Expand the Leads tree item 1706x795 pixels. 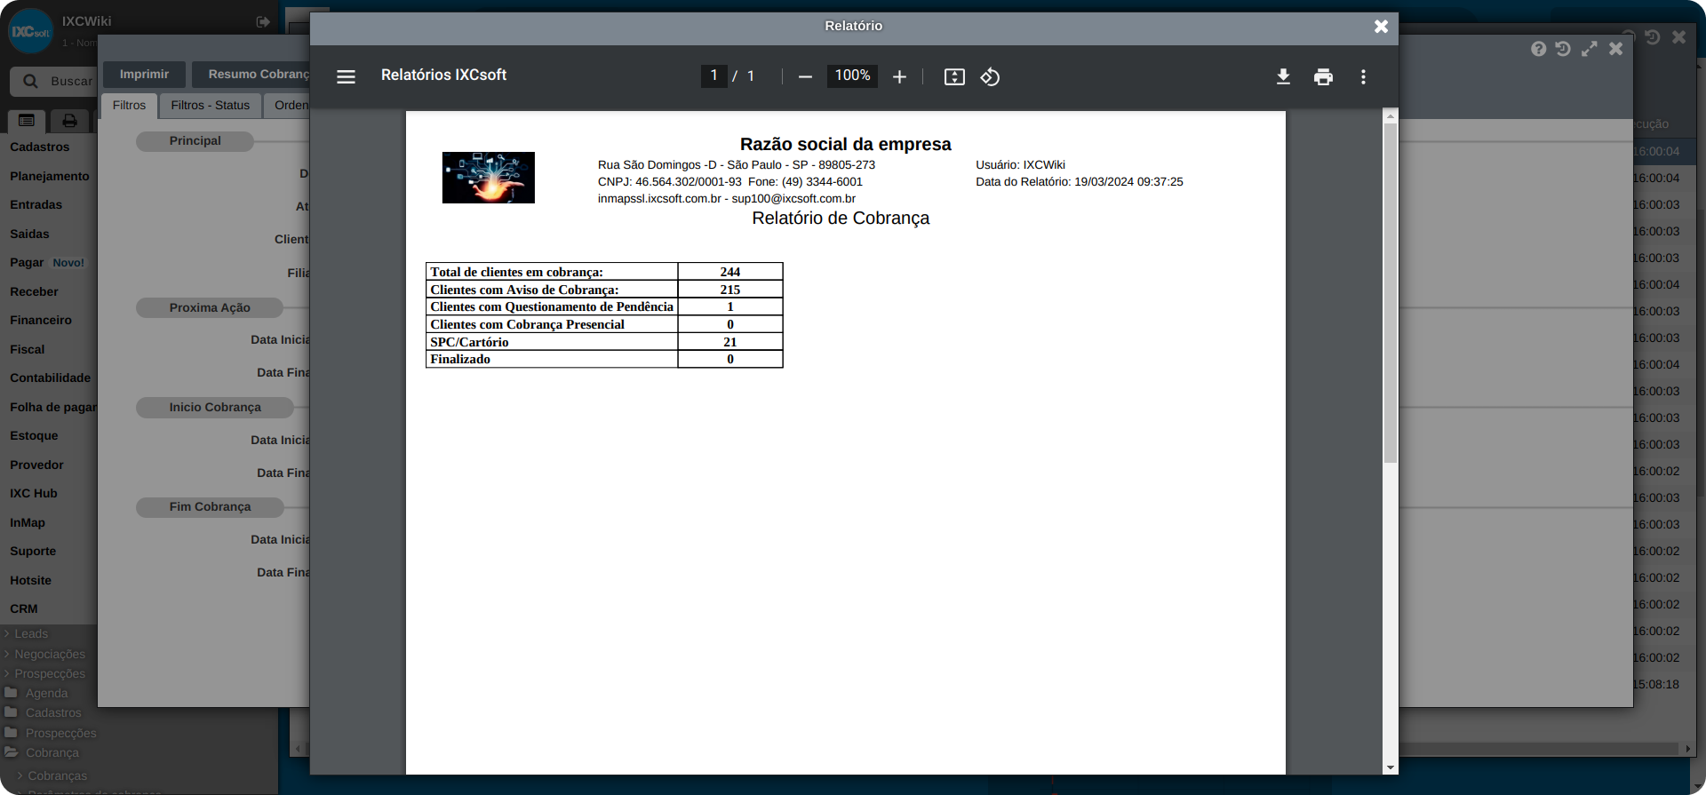[27, 634]
